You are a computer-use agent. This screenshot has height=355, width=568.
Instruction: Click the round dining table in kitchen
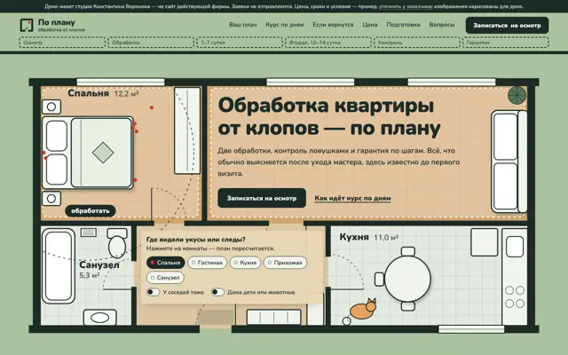pyautogui.click(x=407, y=279)
